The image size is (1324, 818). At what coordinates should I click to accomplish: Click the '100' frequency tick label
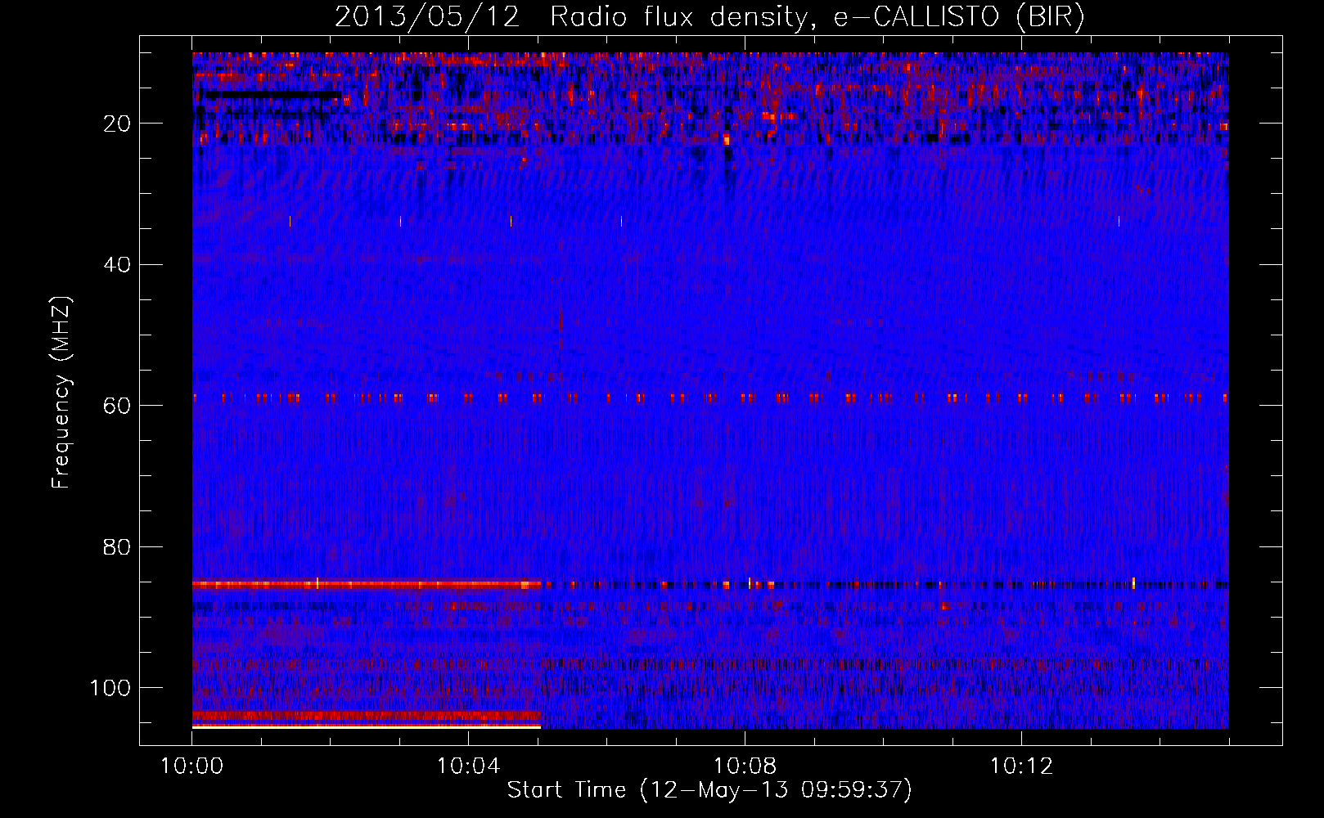(111, 688)
